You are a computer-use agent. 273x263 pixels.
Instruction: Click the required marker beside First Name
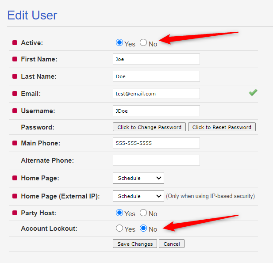point(15,59)
